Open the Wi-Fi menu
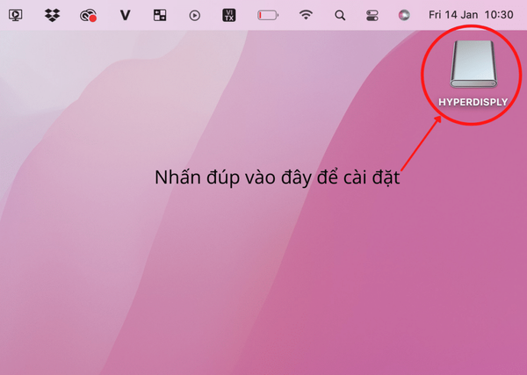527x375 pixels. (306, 15)
